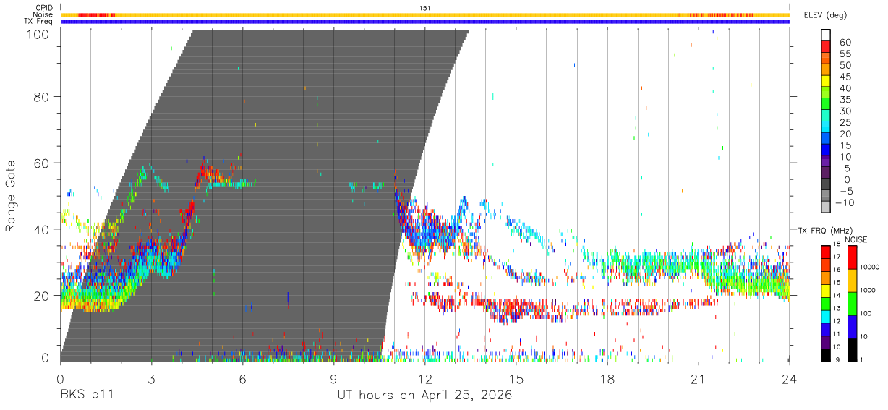
Task: Click the "NOISE" colorbar title
Action: click(x=855, y=239)
